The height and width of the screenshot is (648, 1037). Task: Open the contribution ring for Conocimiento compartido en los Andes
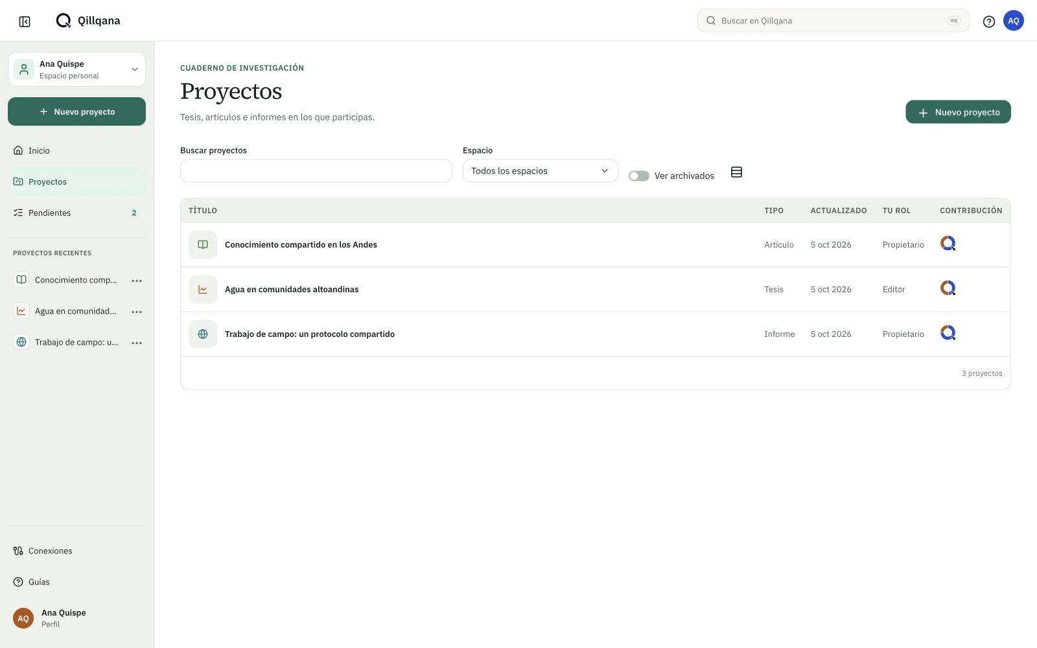click(x=948, y=244)
